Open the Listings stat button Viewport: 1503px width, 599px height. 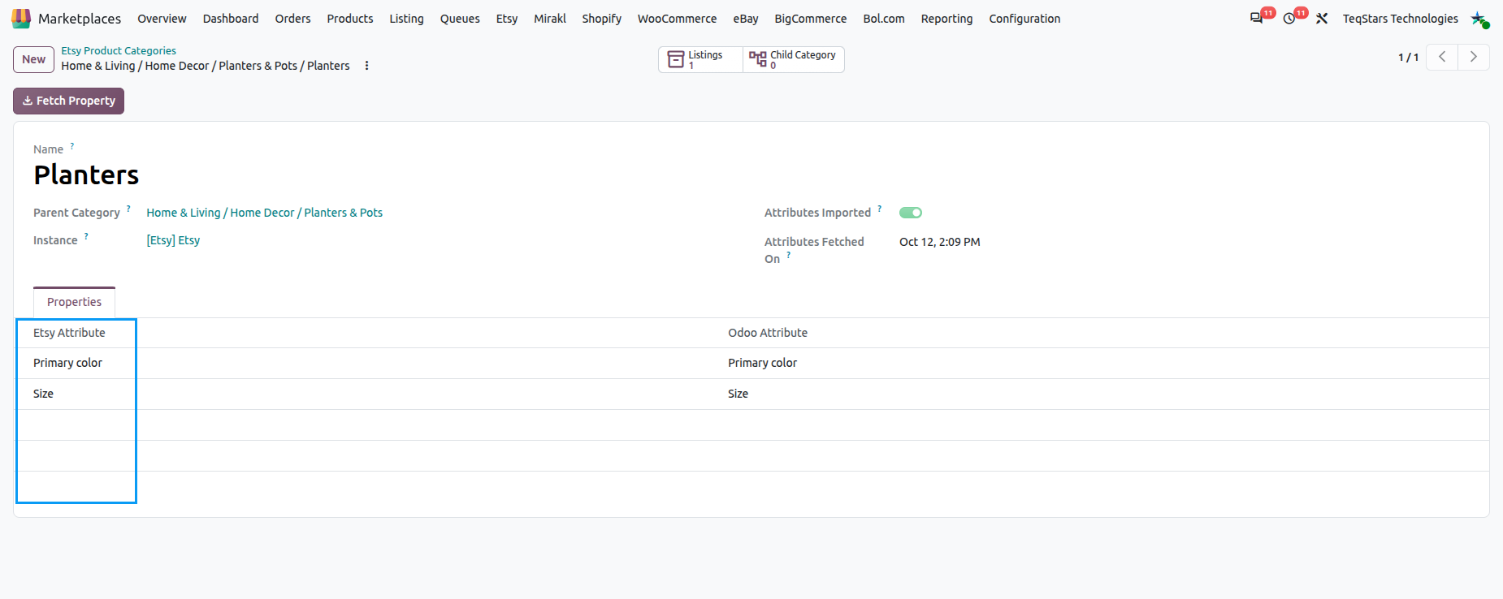click(700, 59)
